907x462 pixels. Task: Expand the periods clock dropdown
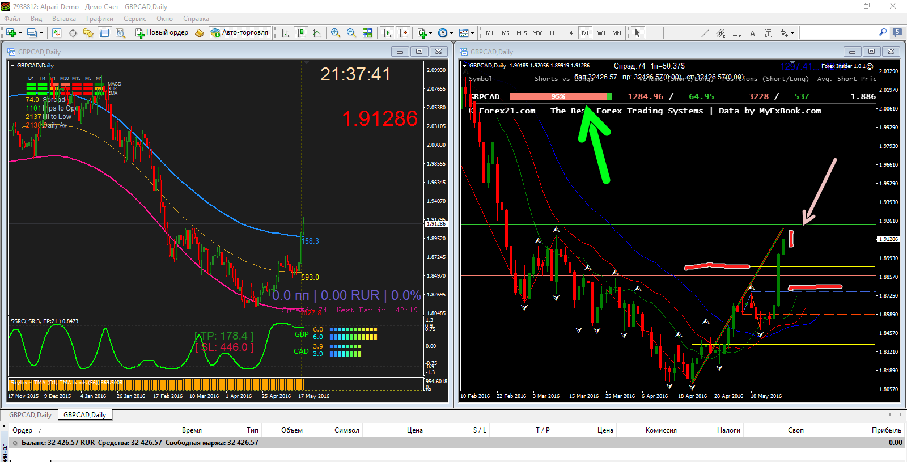[452, 33]
